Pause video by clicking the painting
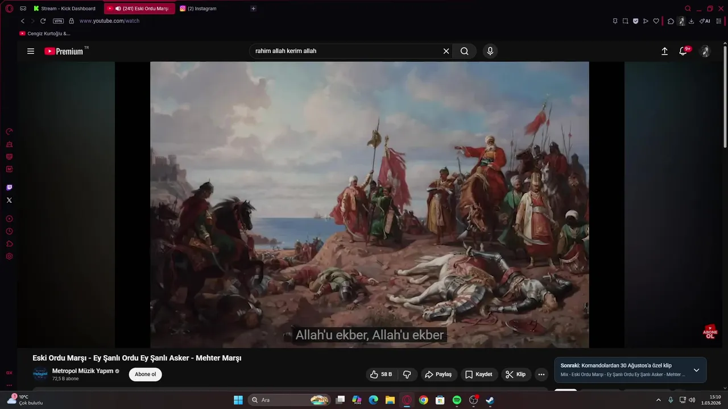The height and width of the screenshot is (409, 728). point(369,204)
